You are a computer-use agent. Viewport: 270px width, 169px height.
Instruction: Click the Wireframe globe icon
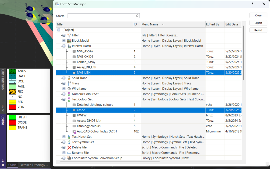69,89
